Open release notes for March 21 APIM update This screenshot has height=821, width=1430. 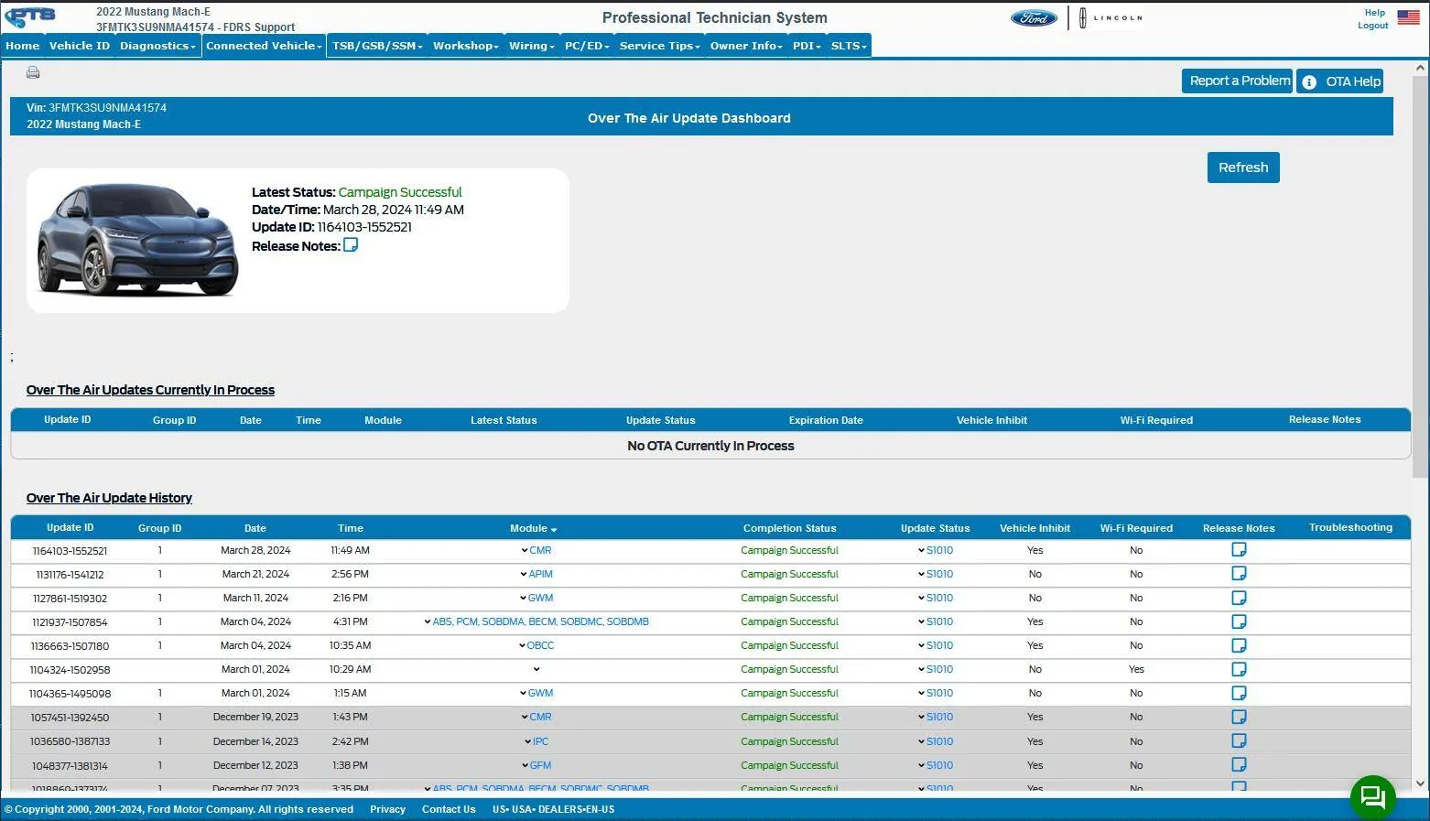pos(1239,573)
